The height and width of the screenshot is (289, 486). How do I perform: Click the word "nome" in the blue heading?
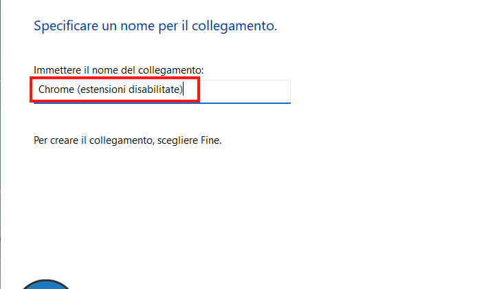(135, 27)
